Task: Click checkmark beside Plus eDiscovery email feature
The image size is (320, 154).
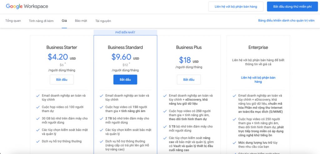Action: pyautogui.click(x=165, y=96)
